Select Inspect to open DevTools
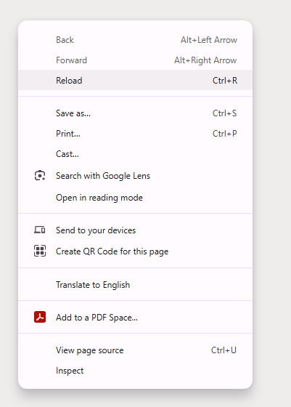 [x=135, y=371]
